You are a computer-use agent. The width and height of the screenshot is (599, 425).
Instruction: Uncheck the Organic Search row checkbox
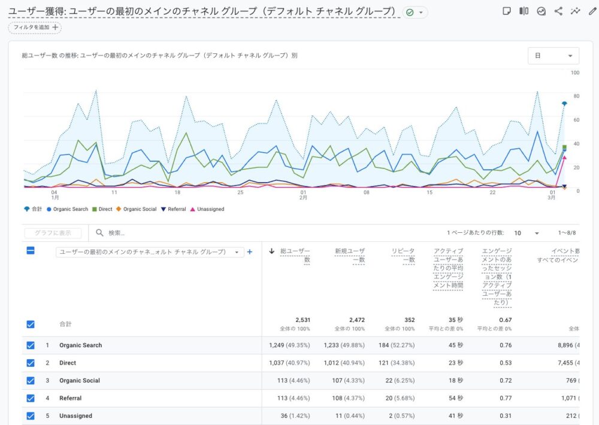point(31,345)
